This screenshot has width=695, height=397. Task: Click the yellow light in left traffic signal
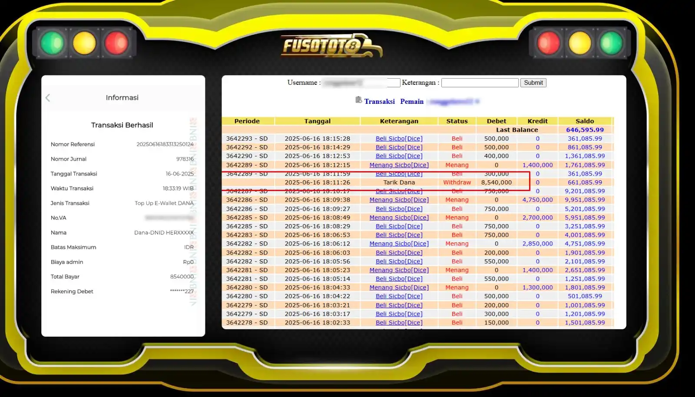84,43
